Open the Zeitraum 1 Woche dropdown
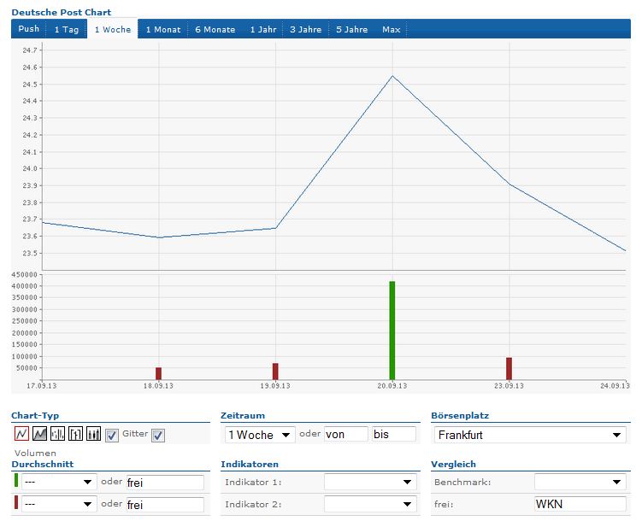 coord(260,435)
